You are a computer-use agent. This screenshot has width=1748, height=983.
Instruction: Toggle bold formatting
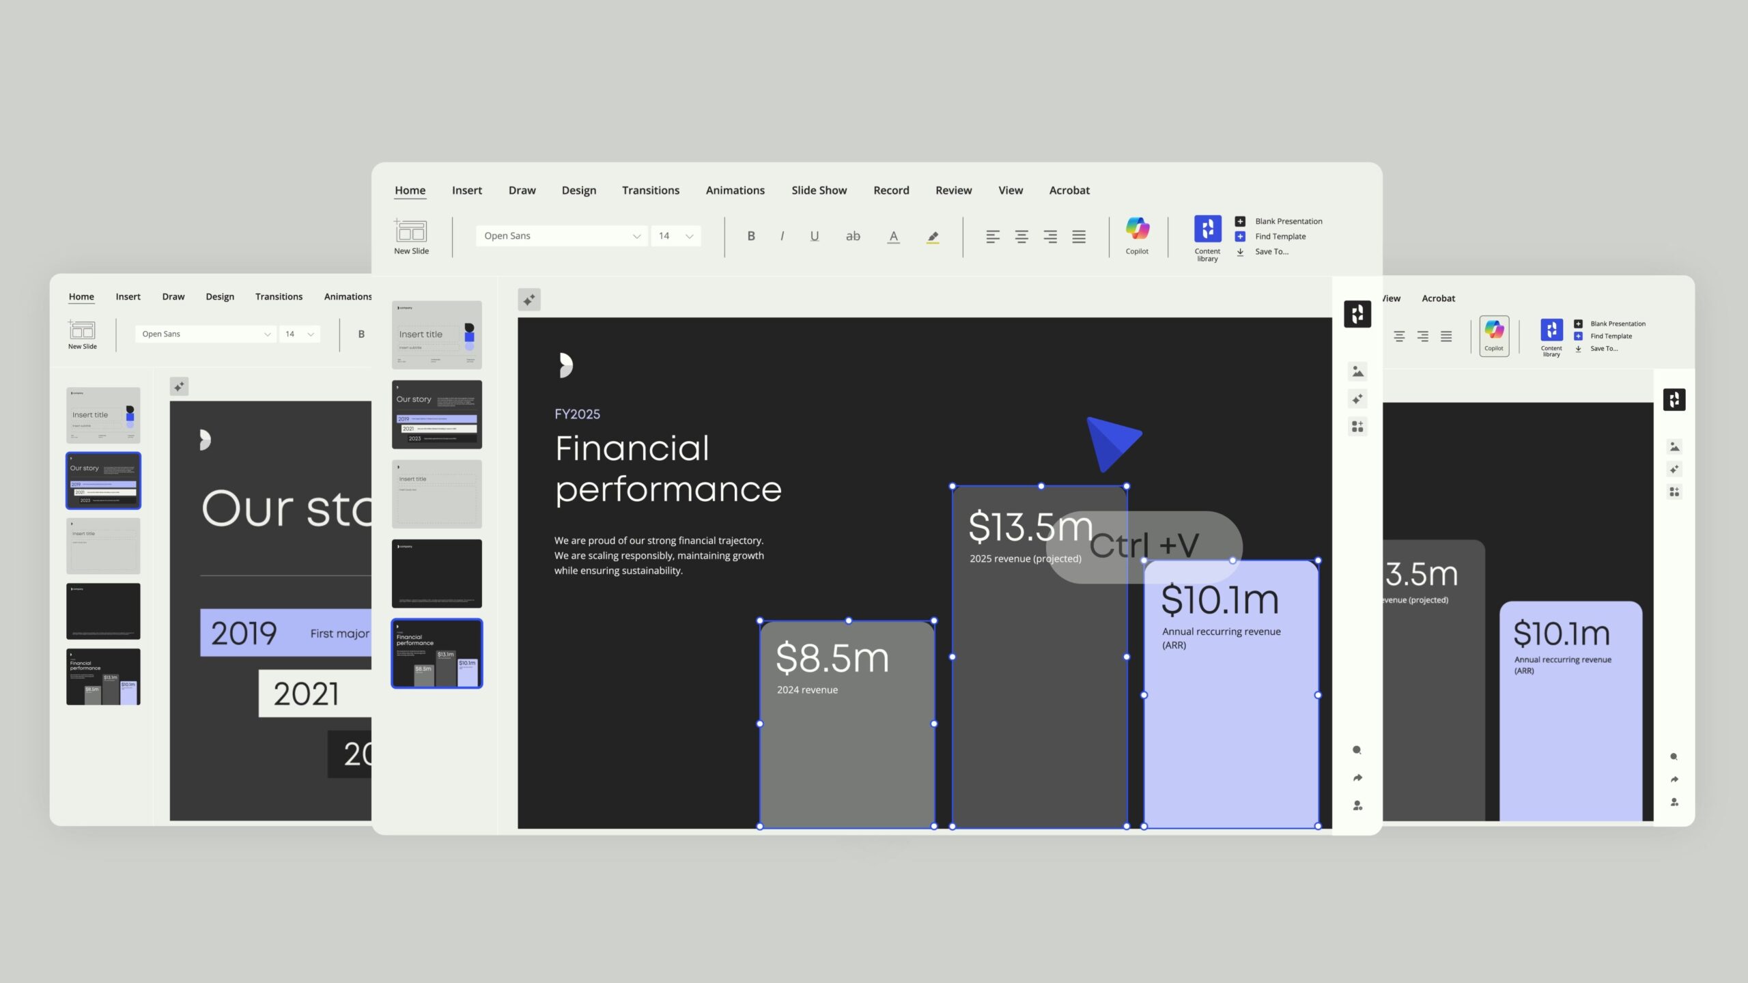pos(750,236)
